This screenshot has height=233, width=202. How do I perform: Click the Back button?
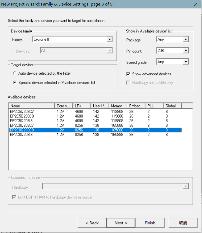[x=92, y=223]
